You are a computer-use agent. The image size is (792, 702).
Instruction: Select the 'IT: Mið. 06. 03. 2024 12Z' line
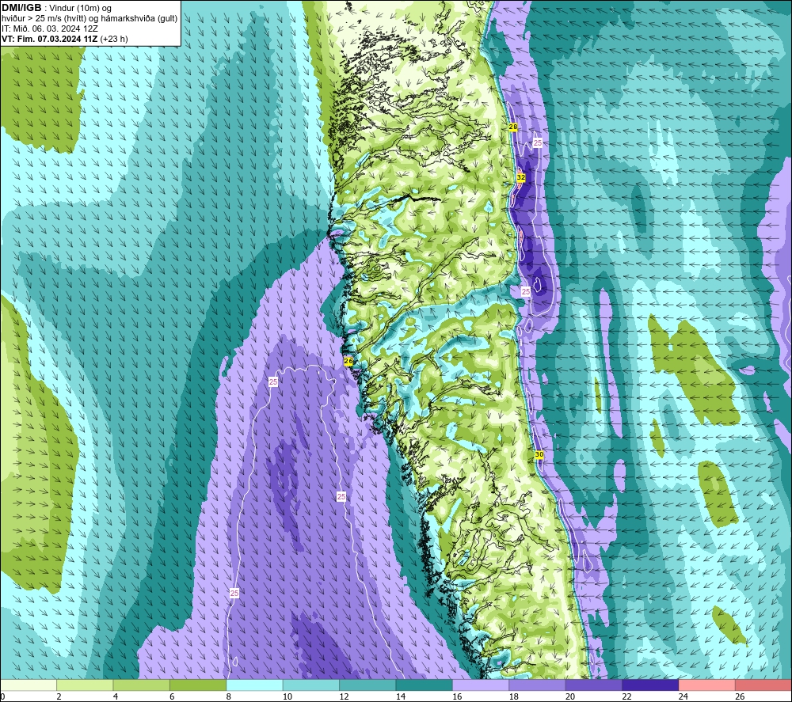(49, 28)
